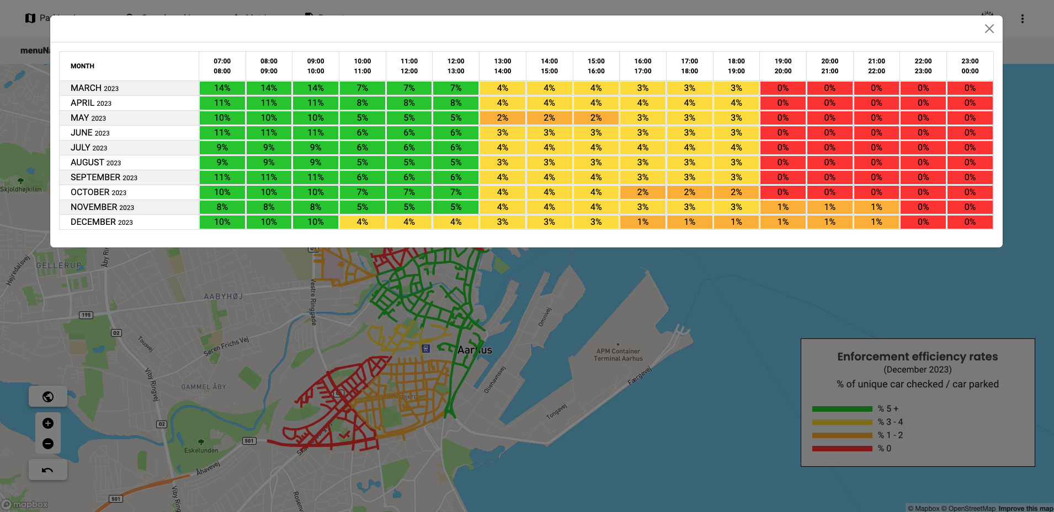Click May 2023 13:00-14:00 orange 2% cell

(x=503, y=118)
